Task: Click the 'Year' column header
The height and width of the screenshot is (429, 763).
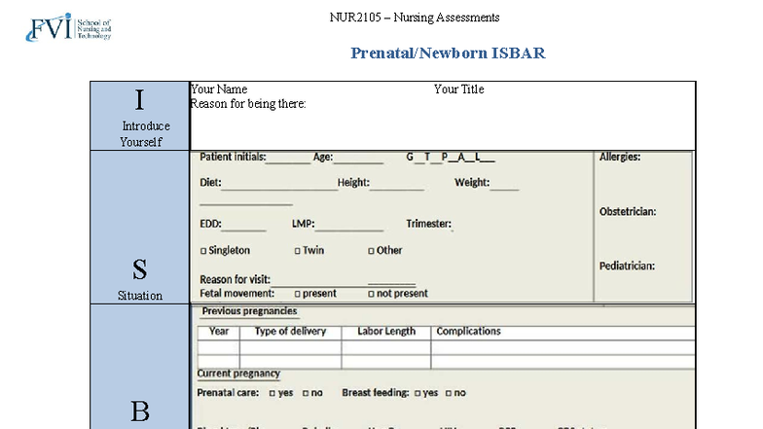Action: [x=218, y=331]
